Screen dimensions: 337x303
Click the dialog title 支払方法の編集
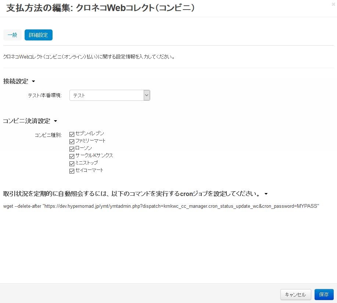point(100,8)
